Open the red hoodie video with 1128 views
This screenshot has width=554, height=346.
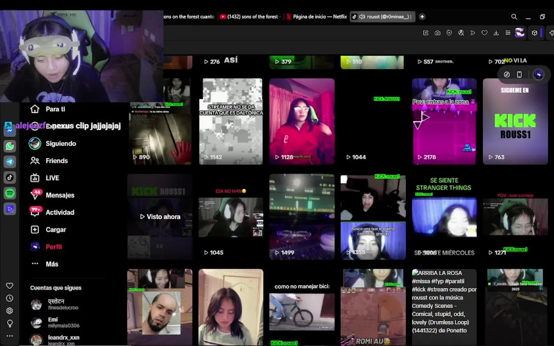point(302,122)
